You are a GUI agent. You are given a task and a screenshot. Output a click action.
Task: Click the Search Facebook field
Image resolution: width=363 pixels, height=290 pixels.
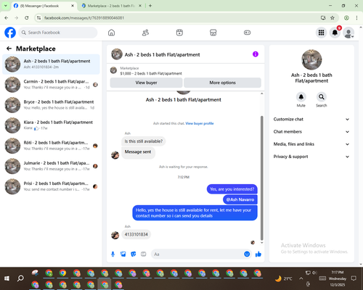point(58,33)
